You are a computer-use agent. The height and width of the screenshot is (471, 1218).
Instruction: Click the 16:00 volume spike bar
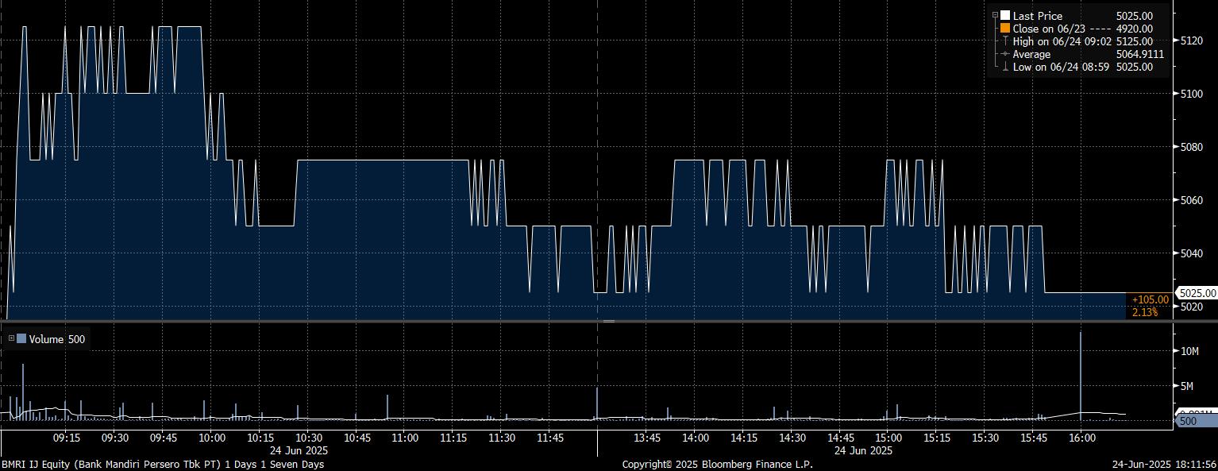(1081, 373)
